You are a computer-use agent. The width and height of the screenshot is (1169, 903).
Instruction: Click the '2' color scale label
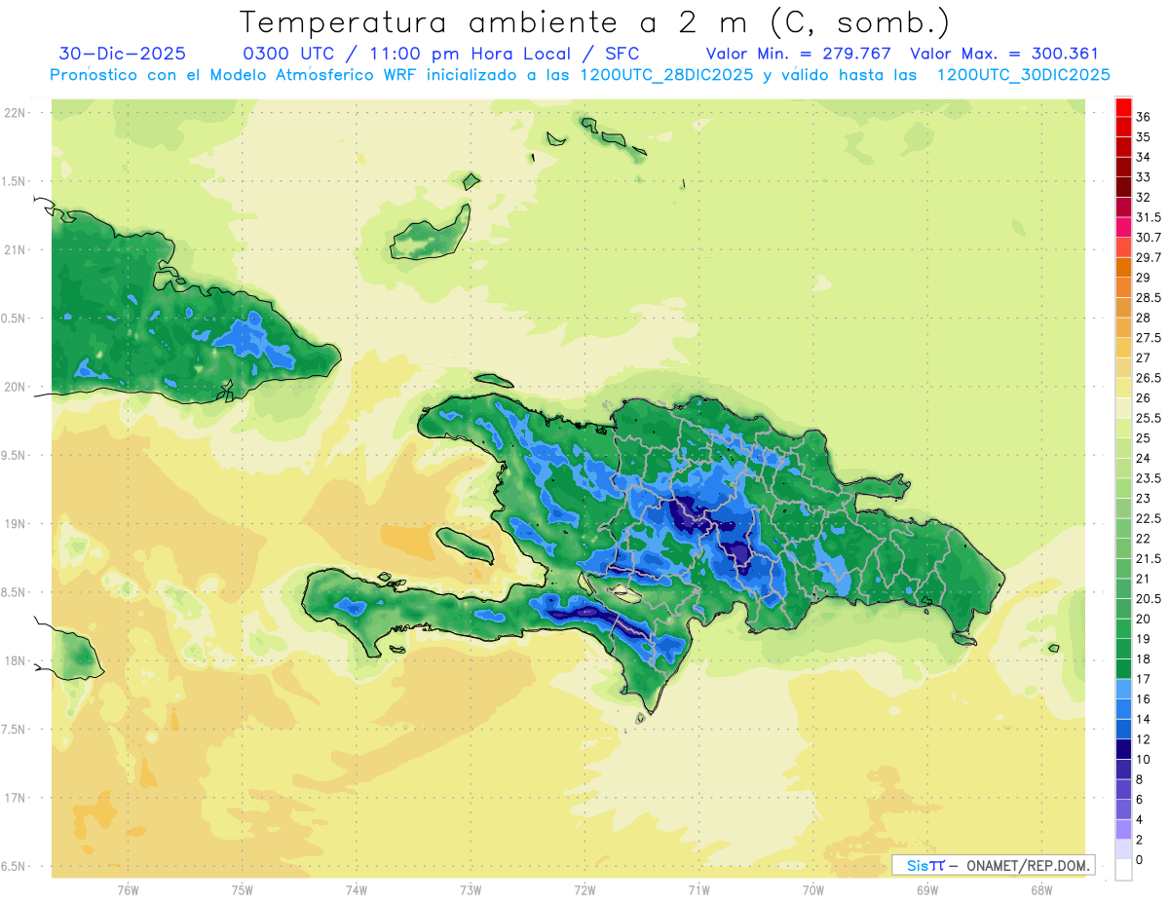tap(1140, 841)
